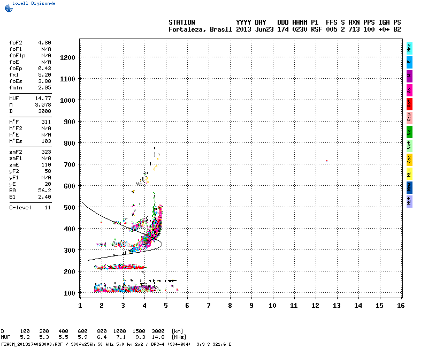The height and width of the screenshot is (348, 428).
Task: Click the navy NNW legend swatch
Action: point(409,188)
